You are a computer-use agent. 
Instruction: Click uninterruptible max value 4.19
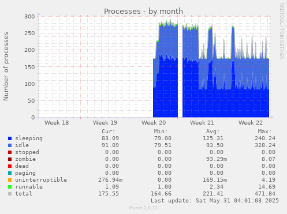269,180
